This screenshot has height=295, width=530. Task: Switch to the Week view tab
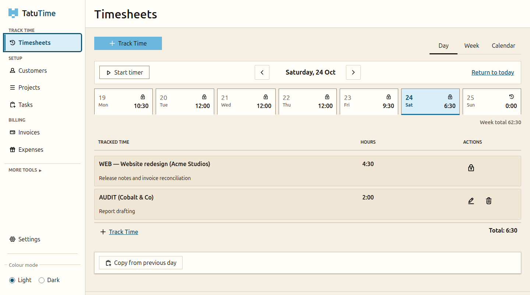tap(471, 46)
